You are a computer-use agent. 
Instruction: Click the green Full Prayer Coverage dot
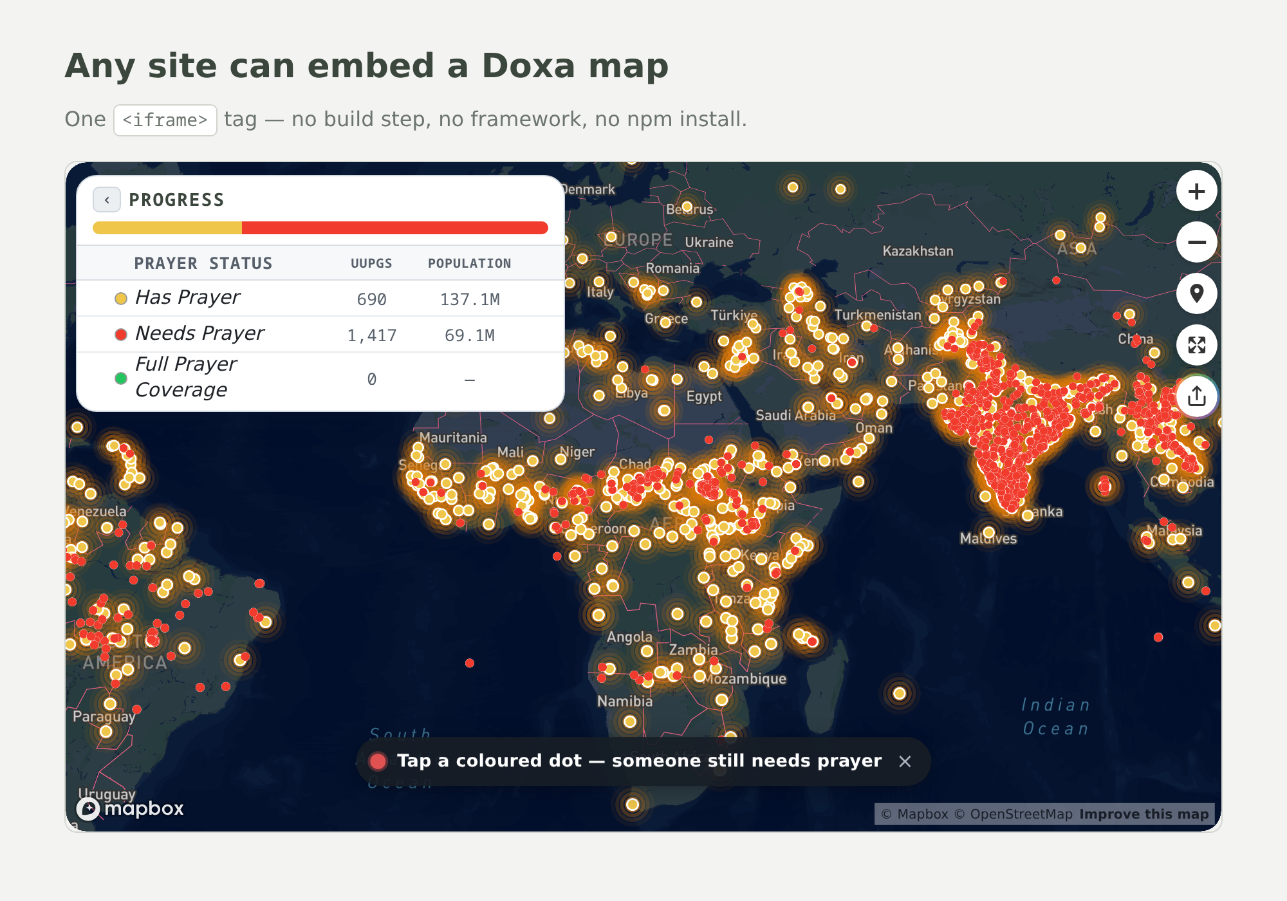(120, 378)
